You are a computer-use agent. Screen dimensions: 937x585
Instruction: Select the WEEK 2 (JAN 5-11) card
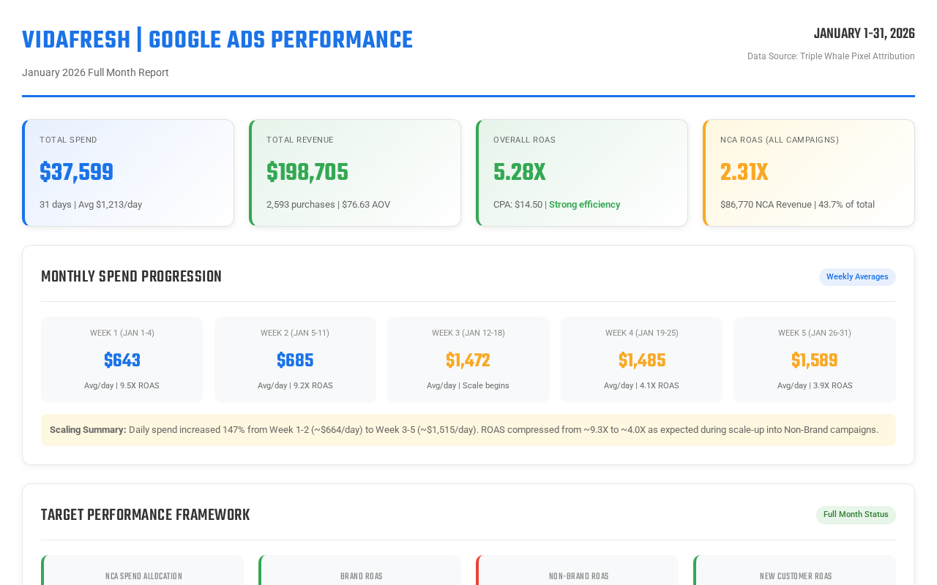pyautogui.click(x=295, y=359)
